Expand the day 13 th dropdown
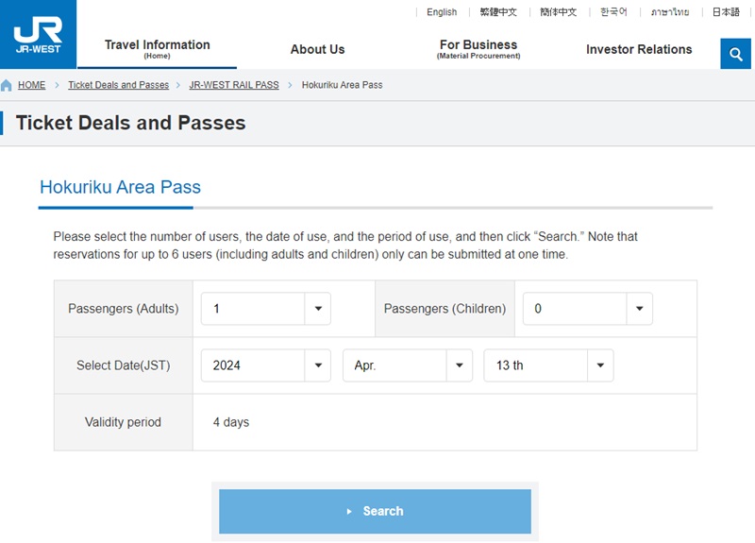Viewport: 755px width, 543px height. (548, 365)
